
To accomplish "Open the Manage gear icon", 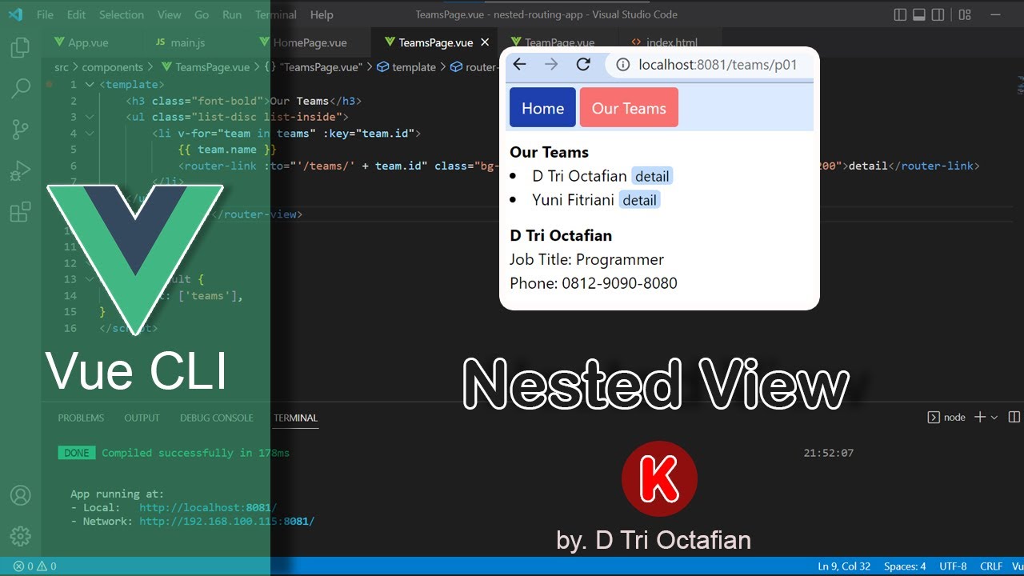I will click(x=20, y=536).
